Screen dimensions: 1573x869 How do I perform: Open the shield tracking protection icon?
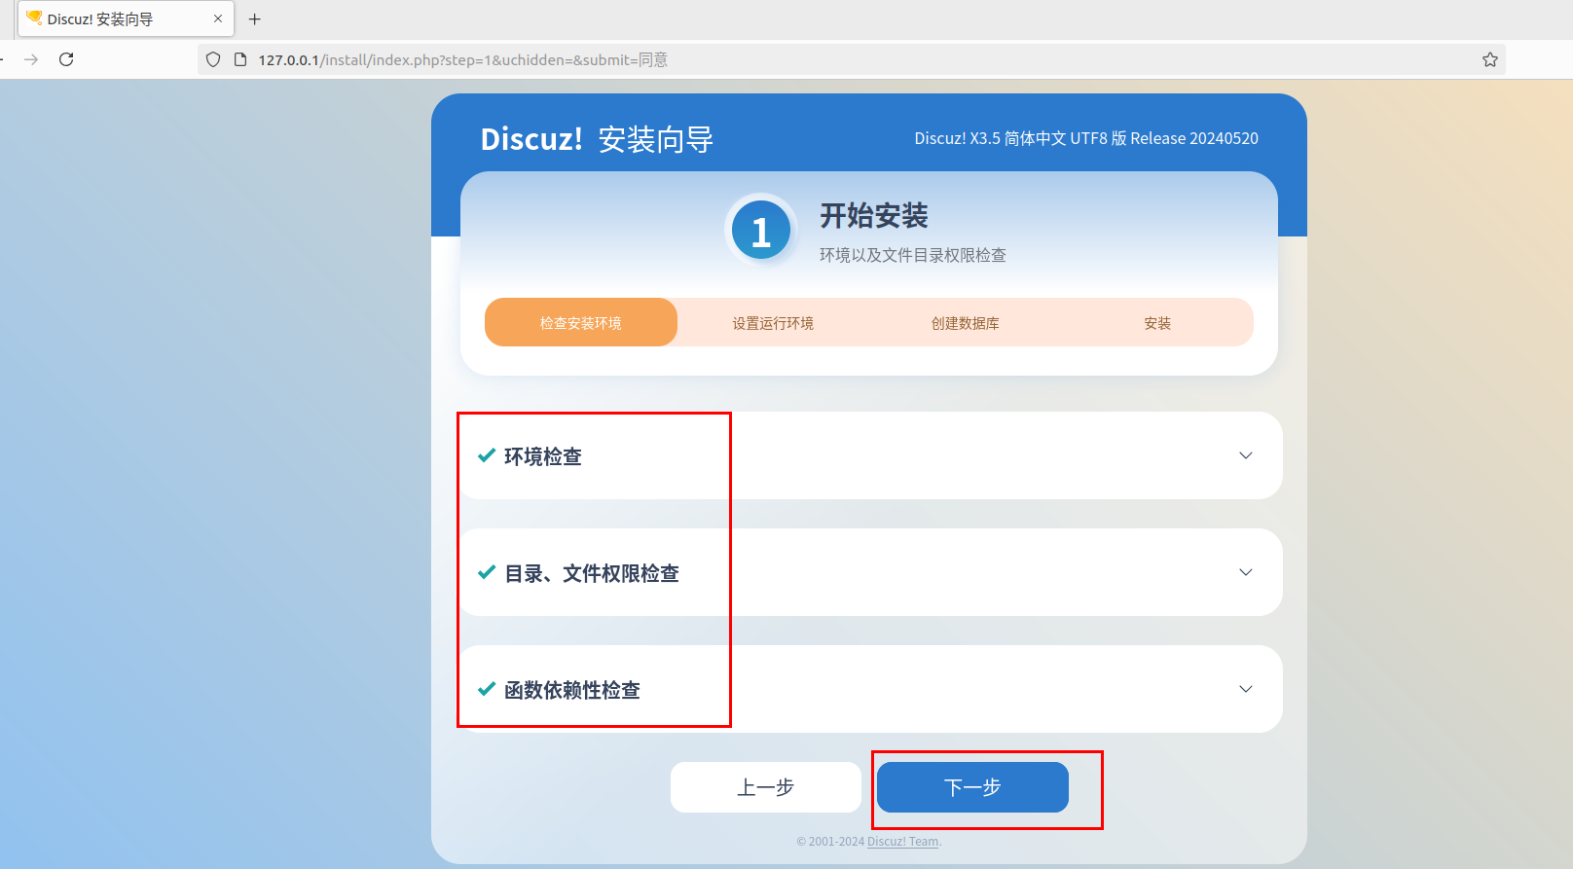[213, 59]
